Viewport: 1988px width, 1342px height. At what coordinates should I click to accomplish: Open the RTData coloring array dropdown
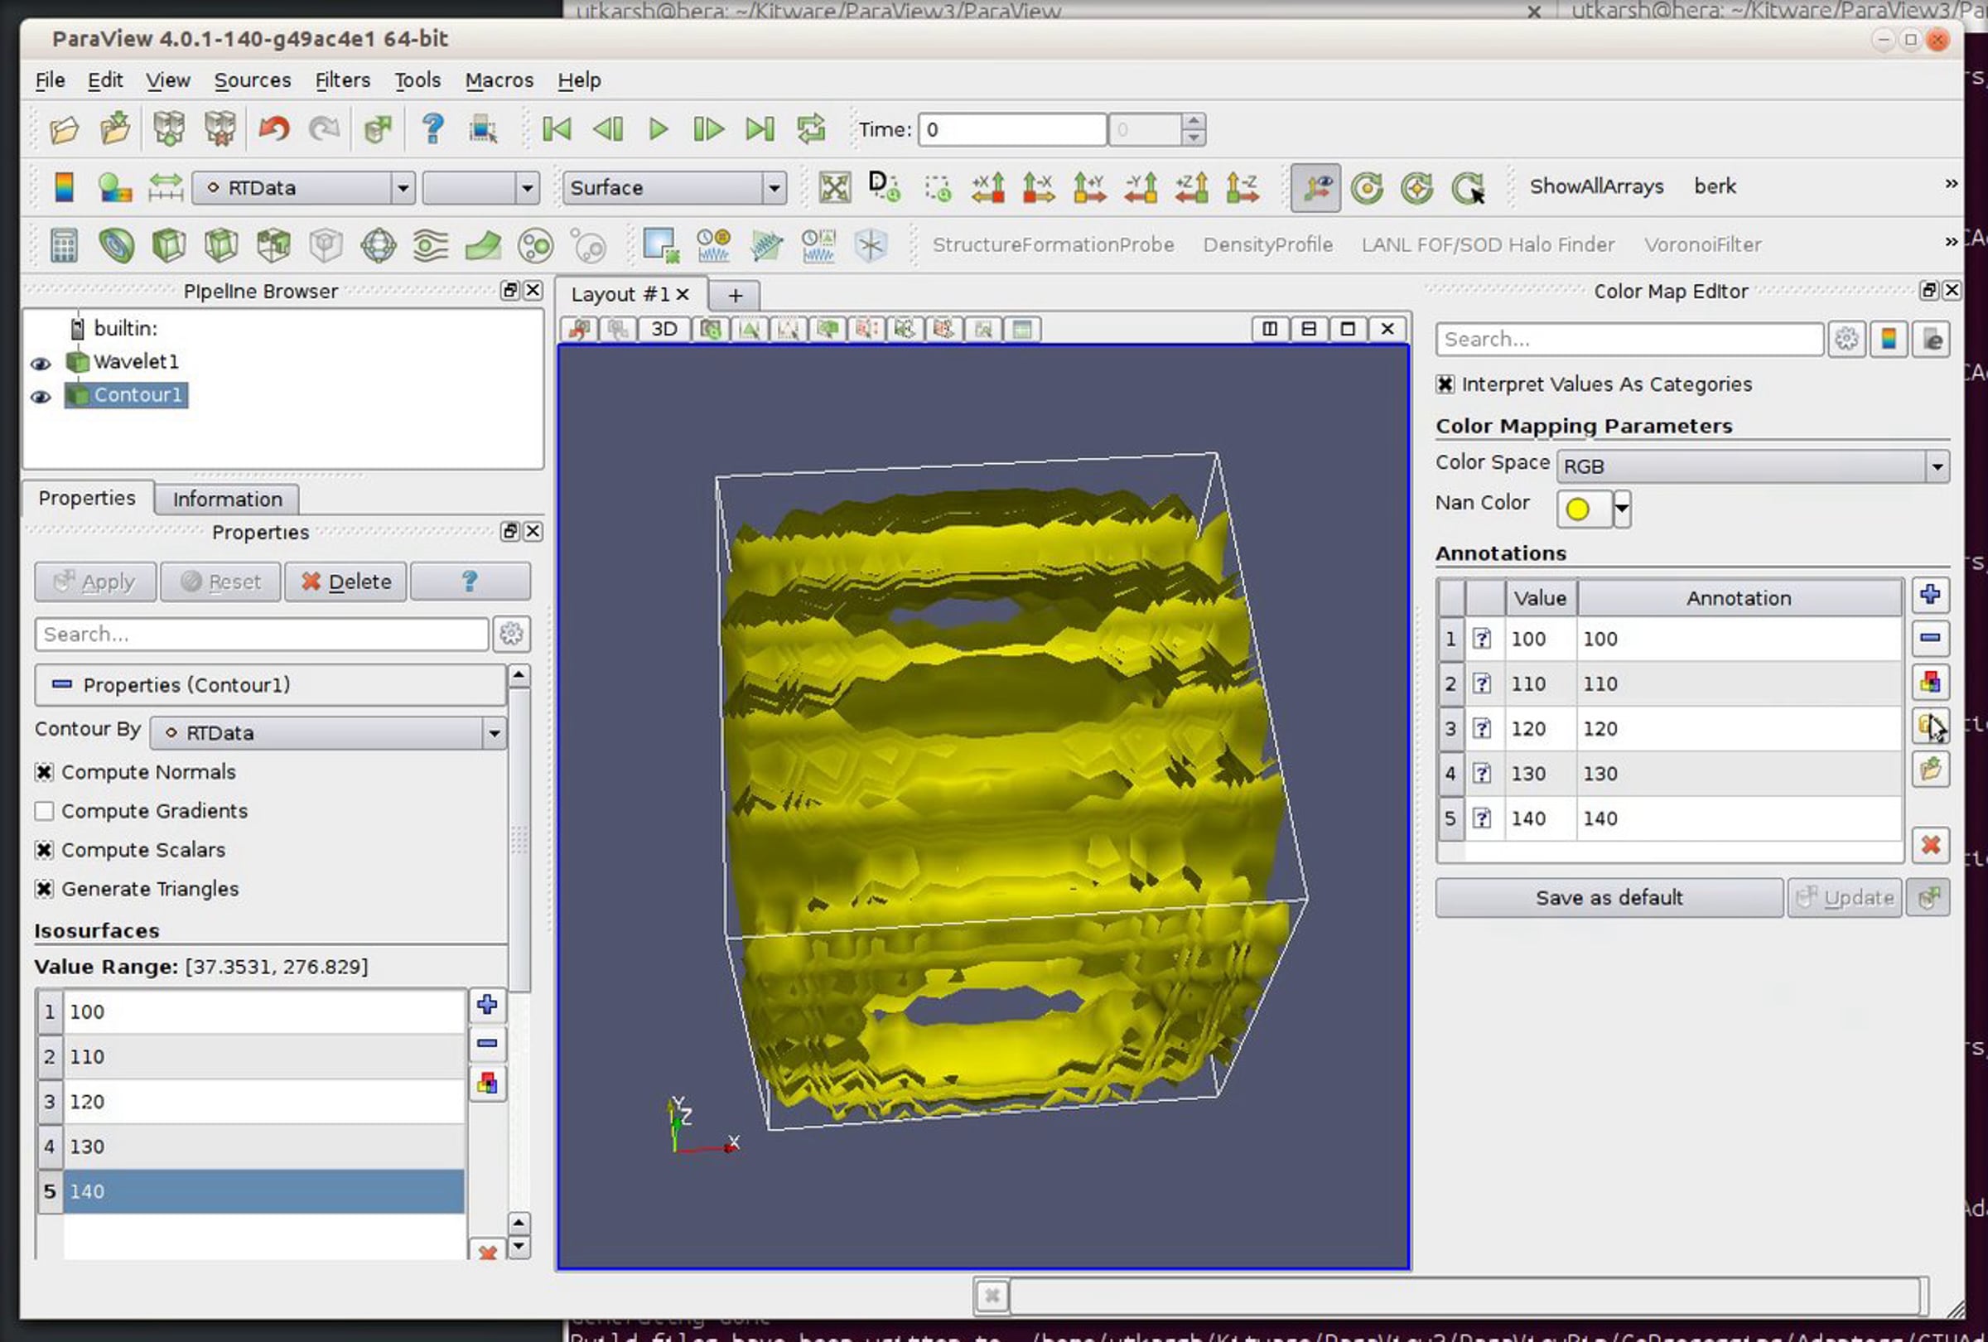pos(305,187)
